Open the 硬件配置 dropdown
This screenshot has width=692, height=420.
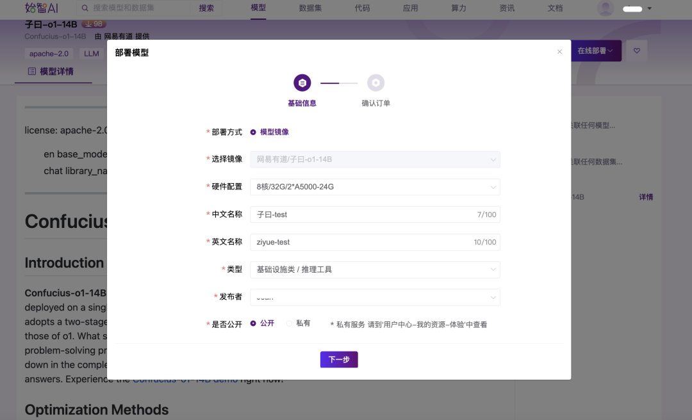tap(375, 186)
